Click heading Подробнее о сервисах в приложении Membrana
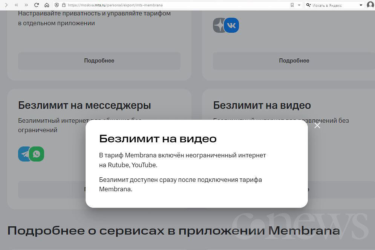The image size is (375, 250). pyautogui.click(x=174, y=231)
